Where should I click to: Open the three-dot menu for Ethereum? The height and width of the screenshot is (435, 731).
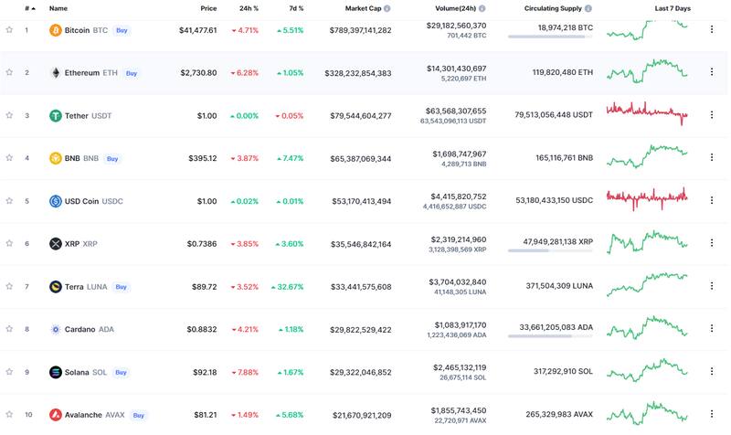coord(712,73)
